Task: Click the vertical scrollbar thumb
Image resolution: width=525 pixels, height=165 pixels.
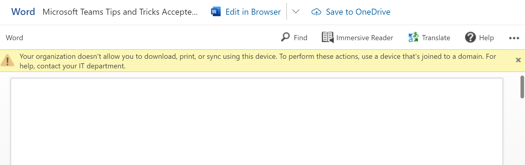Action: pyautogui.click(x=522, y=87)
